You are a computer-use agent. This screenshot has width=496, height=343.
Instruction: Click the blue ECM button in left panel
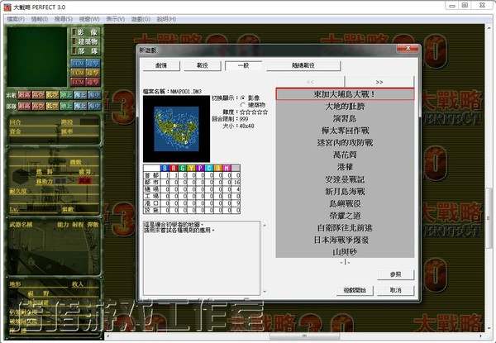[x=79, y=62]
